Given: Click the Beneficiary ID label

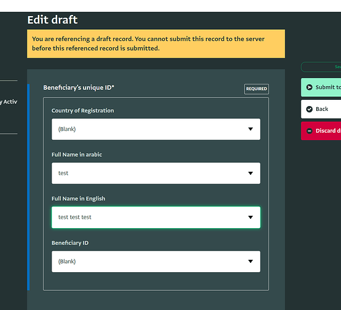Looking at the screenshot, I should tap(70, 243).
